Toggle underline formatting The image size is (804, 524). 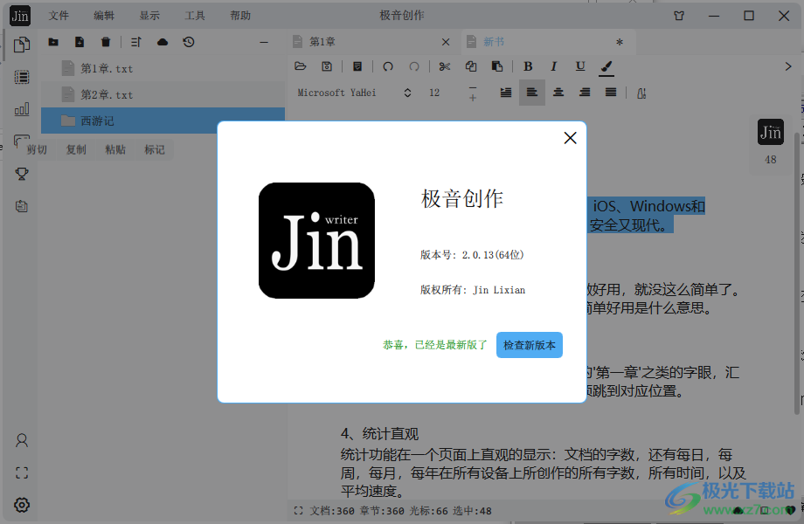[580, 66]
